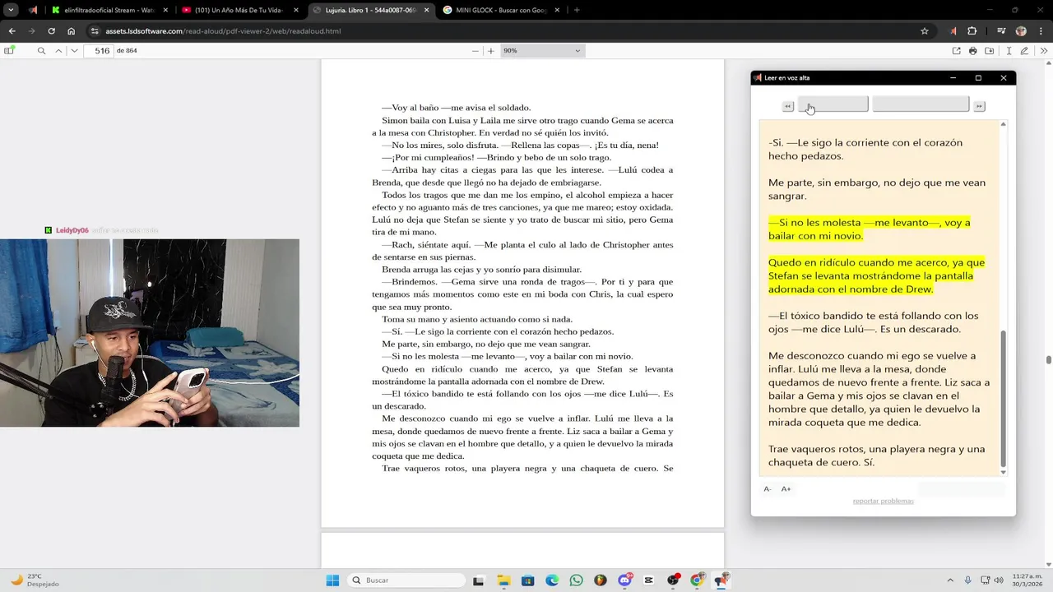This screenshot has height=592, width=1053.
Task: Zoom out using the minus button
Action: pos(475,51)
